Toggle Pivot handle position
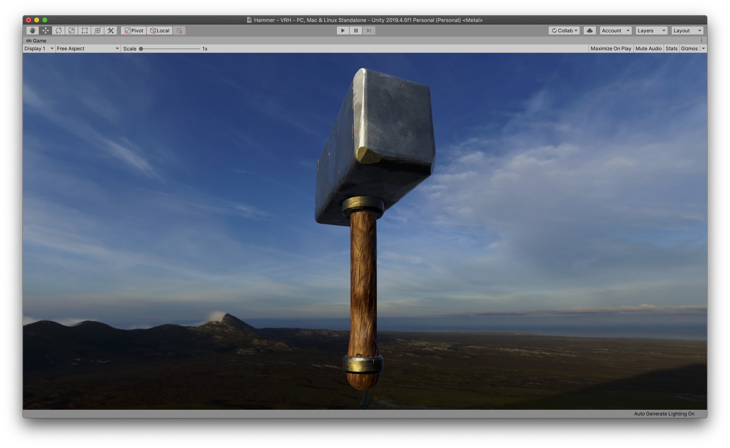Screen dimensions: 730x448 [x=134, y=31]
